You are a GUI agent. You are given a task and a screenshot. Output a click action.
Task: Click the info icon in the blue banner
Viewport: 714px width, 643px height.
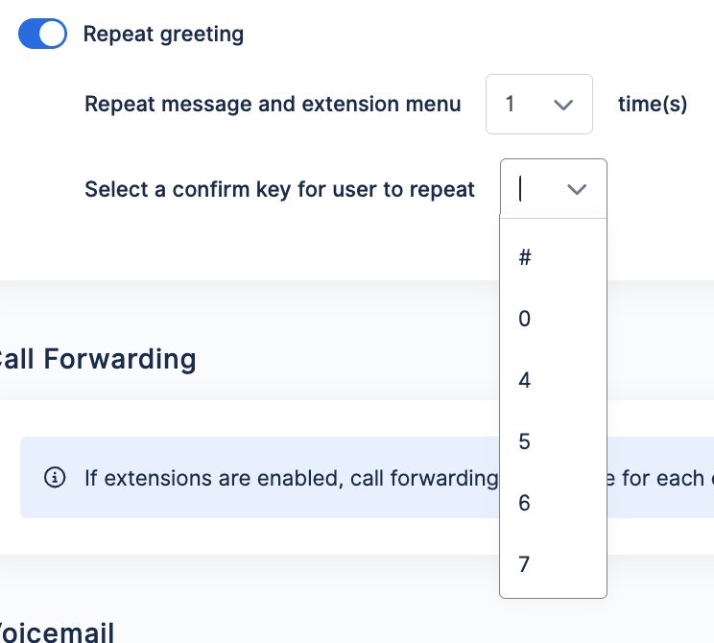click(55, 478)
